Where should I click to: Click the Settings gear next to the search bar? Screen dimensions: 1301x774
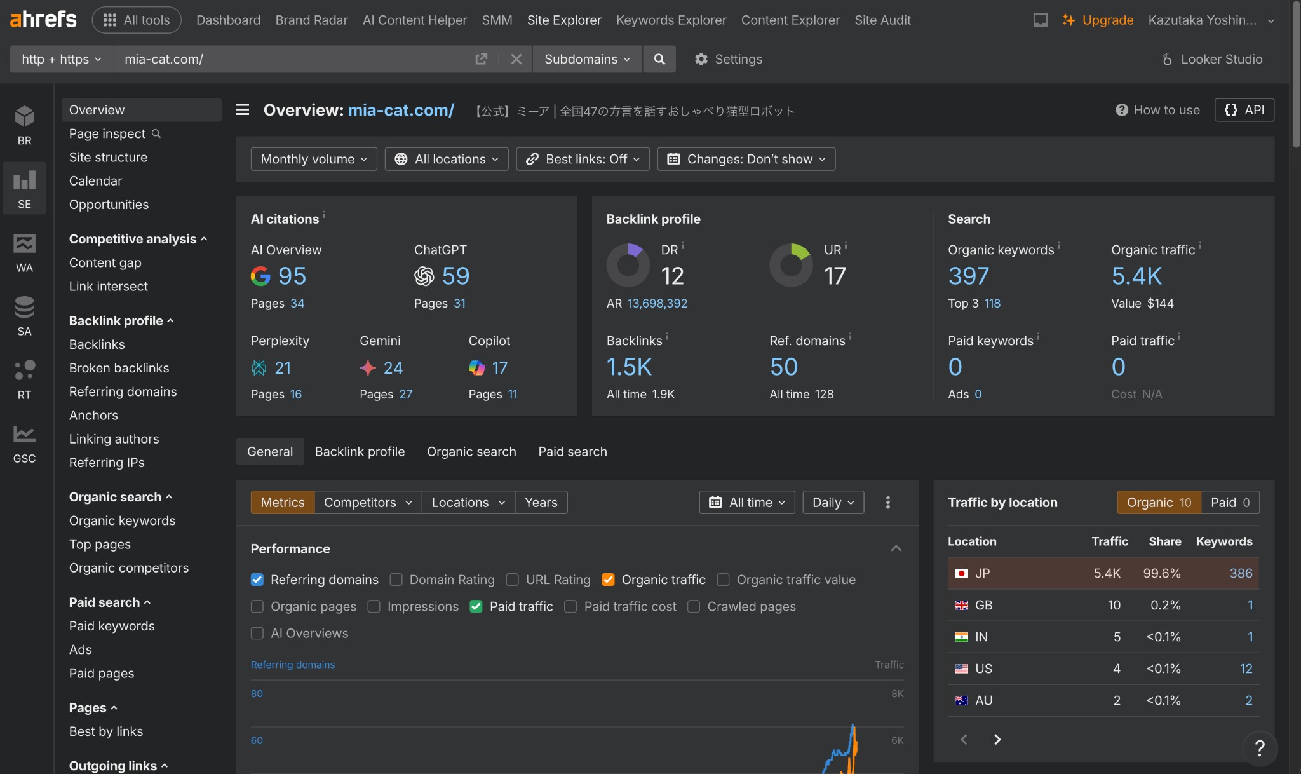[x=701, y=59]
